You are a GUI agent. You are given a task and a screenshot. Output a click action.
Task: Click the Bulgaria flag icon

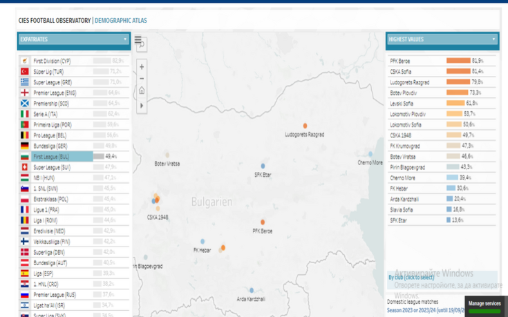(25, 156)
